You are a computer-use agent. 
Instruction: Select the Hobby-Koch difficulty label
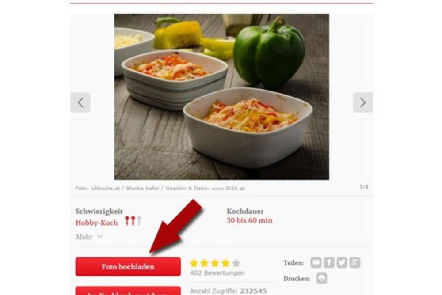[x=96, y=223]
